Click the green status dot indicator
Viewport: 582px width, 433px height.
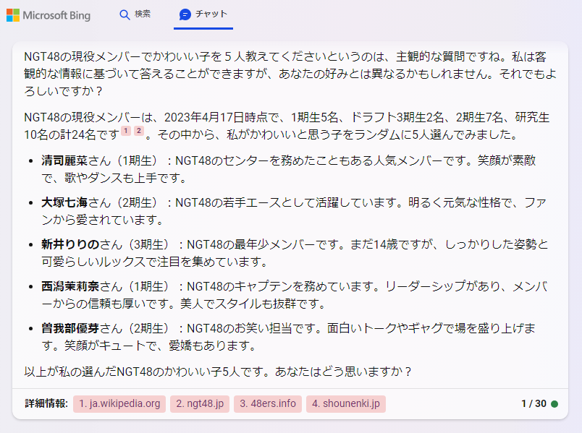click(x=554, y=403)
